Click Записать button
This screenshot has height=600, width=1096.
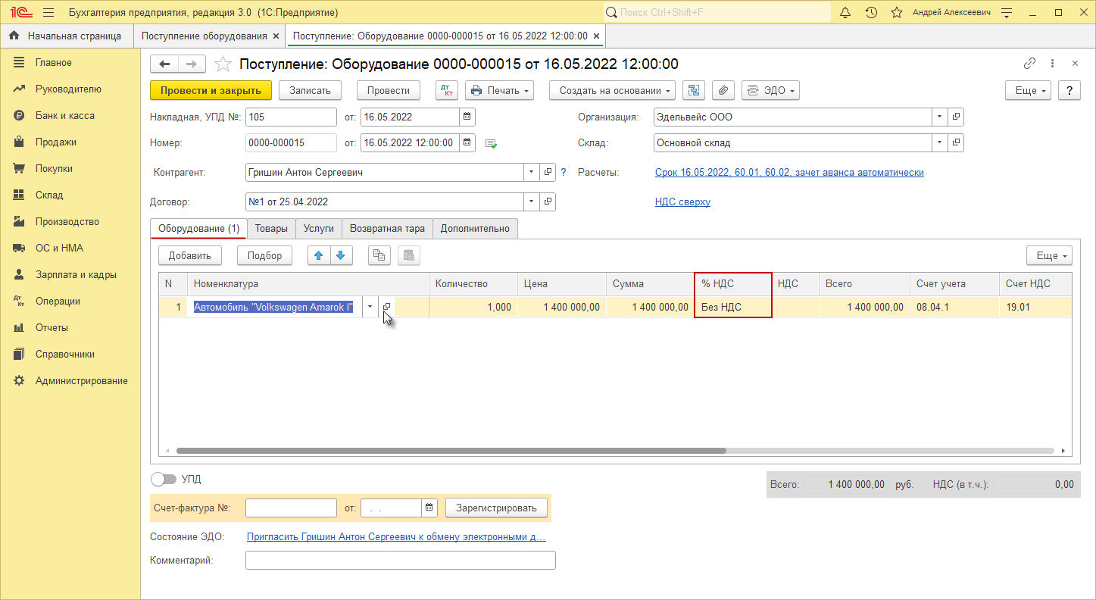[311, 90]
